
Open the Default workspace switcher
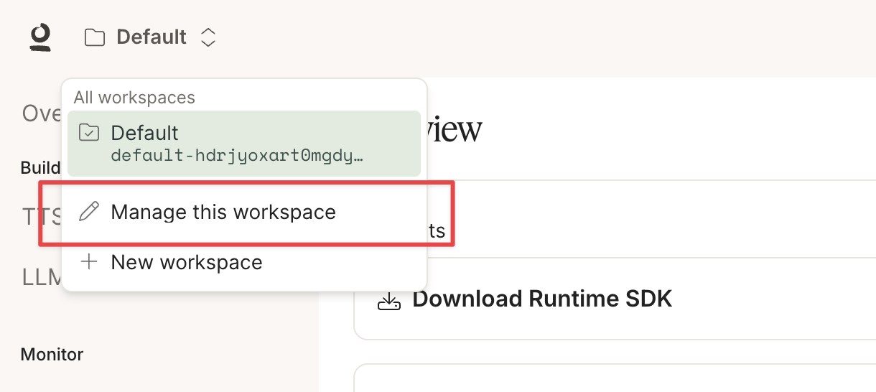[x=151, y=37]
